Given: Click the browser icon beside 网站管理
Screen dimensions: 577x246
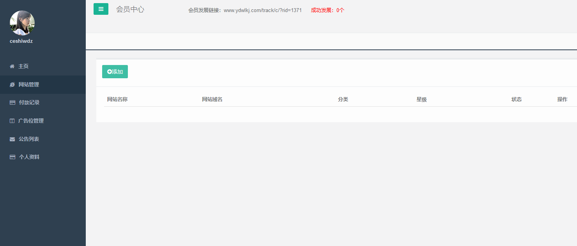Looking at the screenshot, I should [12, 84].
